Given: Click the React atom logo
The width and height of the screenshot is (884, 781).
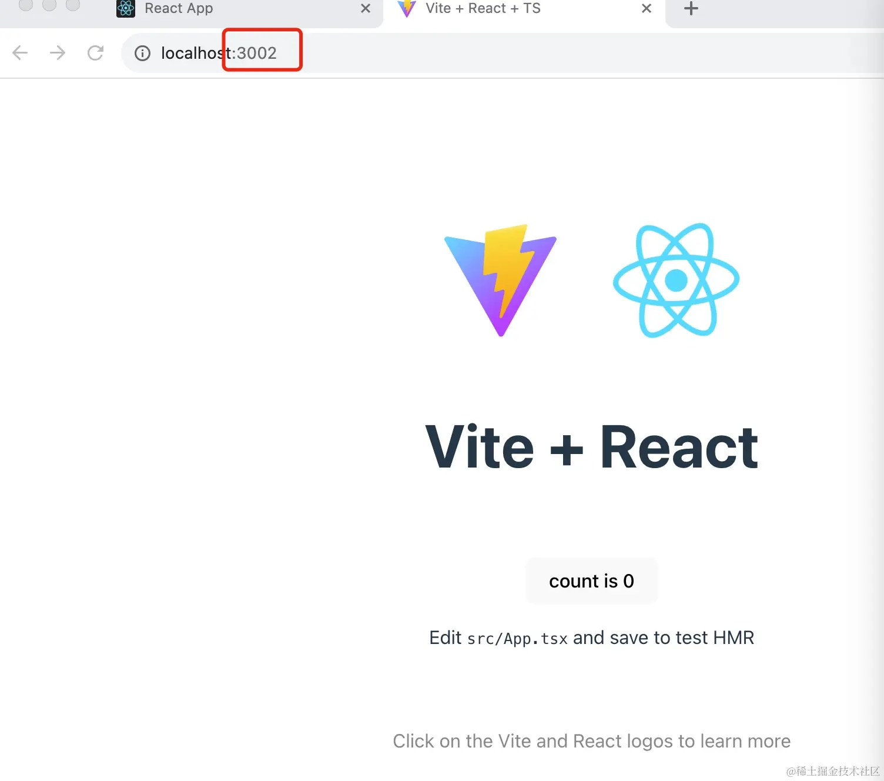Looking at the screenshot, I should 676,280.
